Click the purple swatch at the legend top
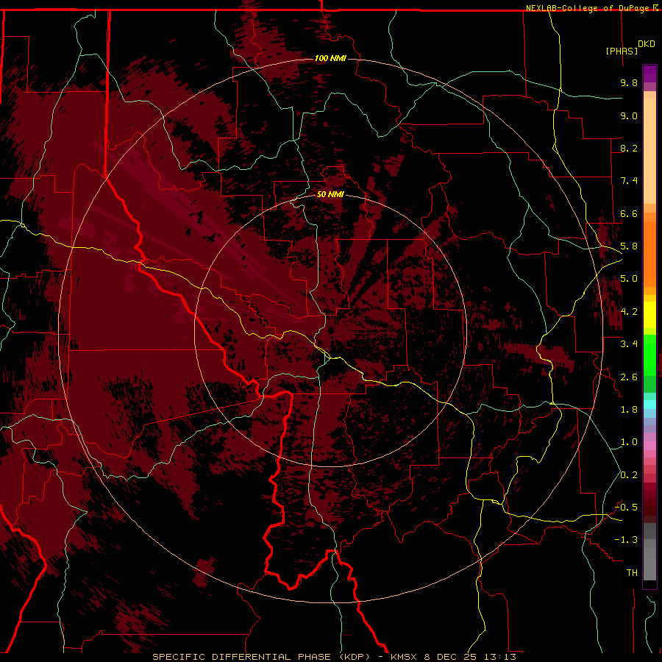 [x=649, y=74]
